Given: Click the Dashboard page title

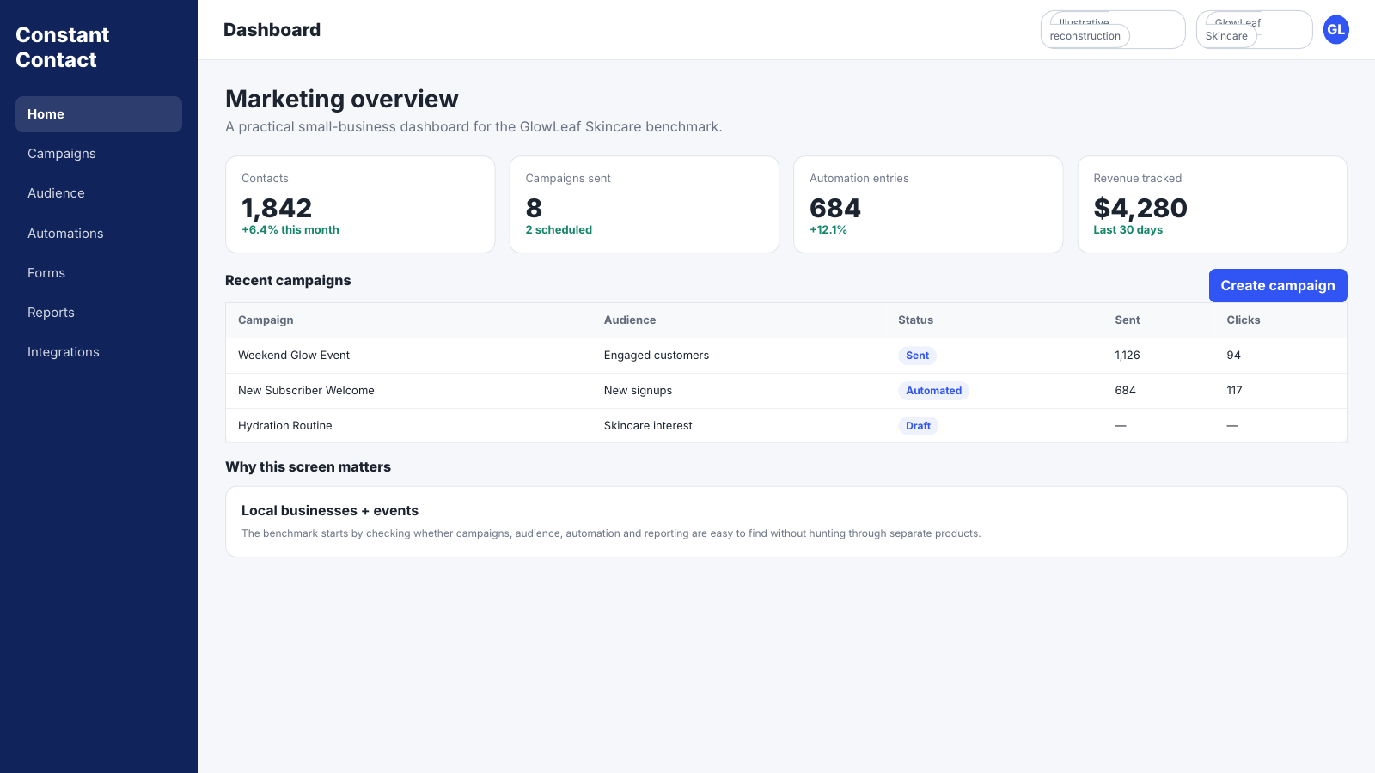Looking at the screenshot, I should [x=272, y=30].
